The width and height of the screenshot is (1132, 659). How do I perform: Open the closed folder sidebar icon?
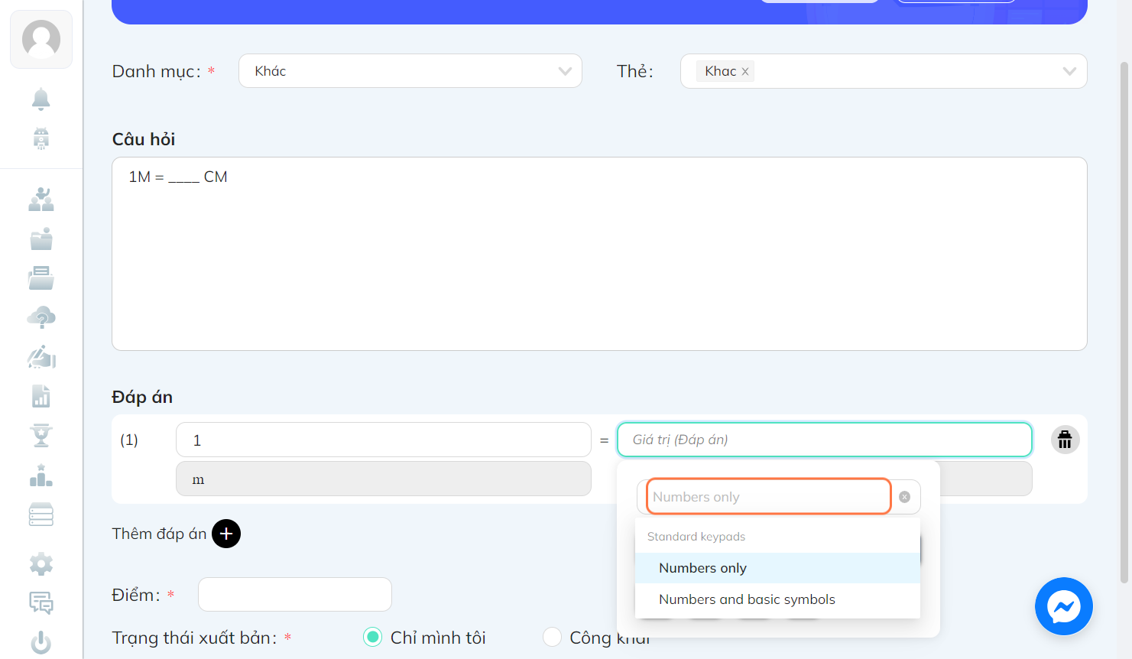pyautogui.click(x=41, y=239)
